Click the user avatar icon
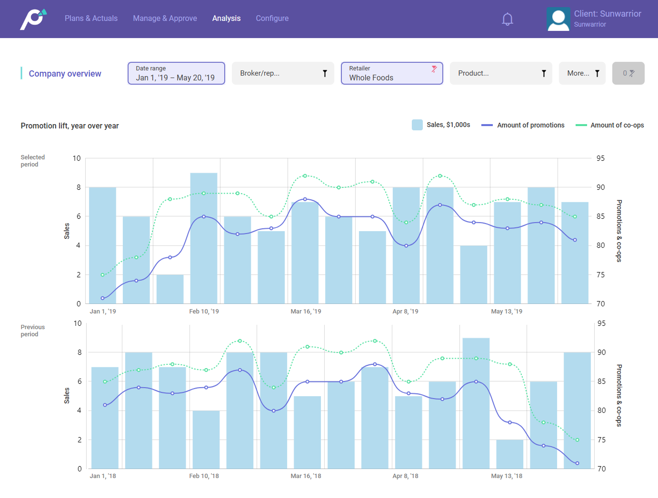This screenshot has width=658, height=498. click(558, 20)
